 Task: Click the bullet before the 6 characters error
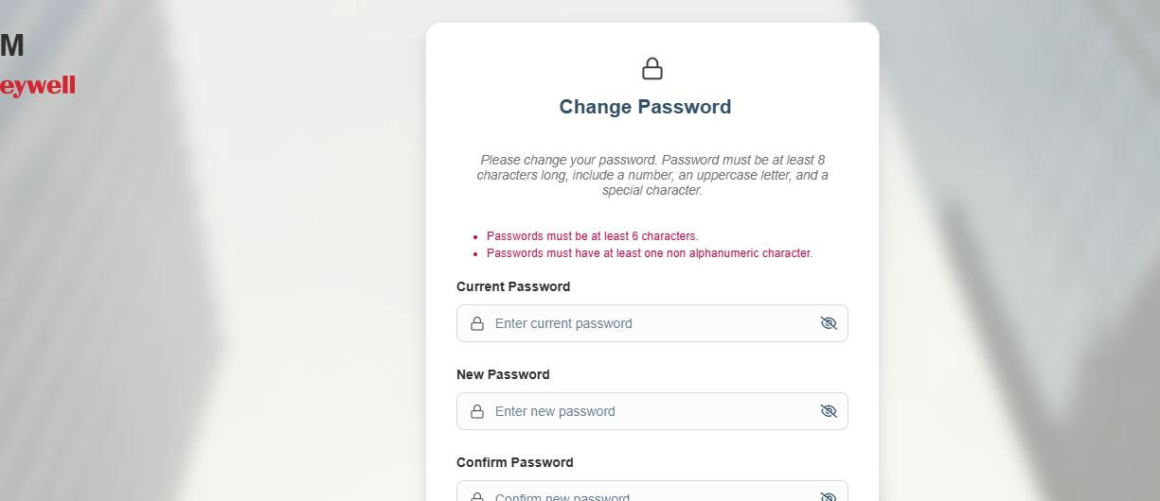tap(474, 237)
